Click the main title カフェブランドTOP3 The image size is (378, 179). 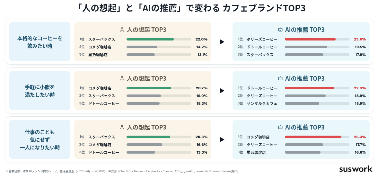[x=264, y=8]
